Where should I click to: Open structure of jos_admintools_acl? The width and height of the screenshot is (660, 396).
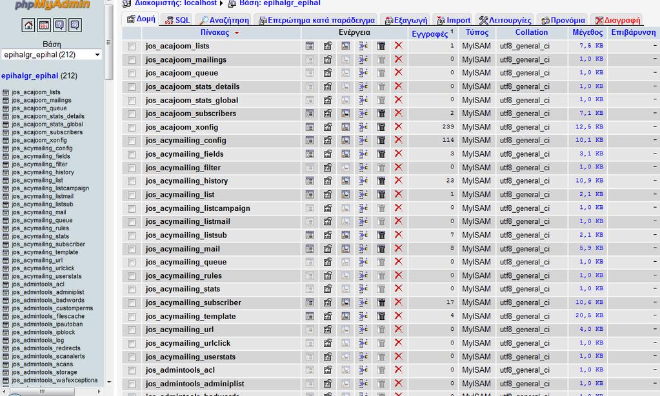point(328,370)
